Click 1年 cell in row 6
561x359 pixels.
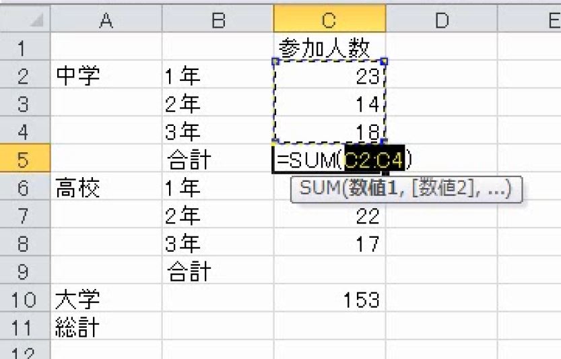click(x=218, y=186)
